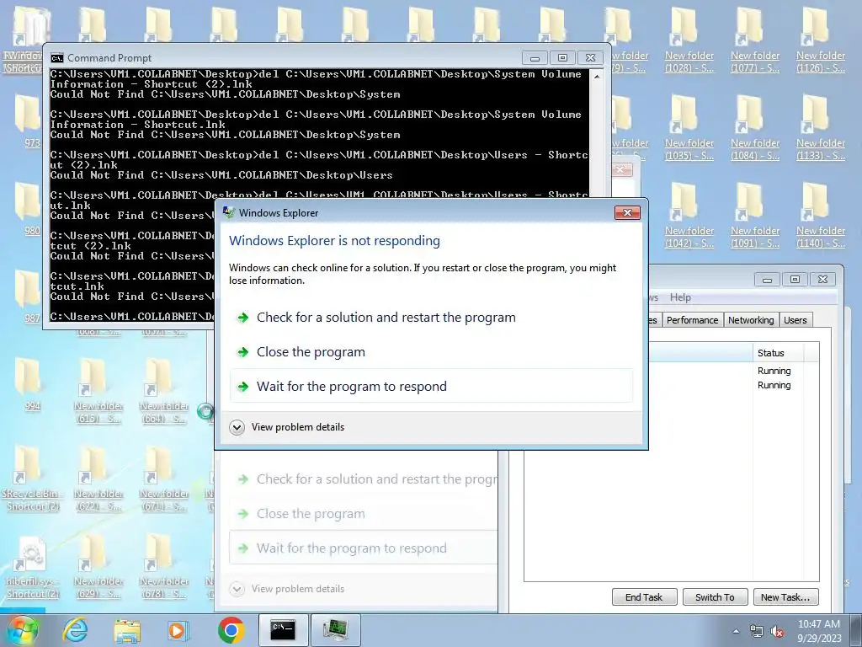Click Switch To button in Task Manager
Image resolution: width=862 pixels, height=647 pixels.
coord(715,597)
